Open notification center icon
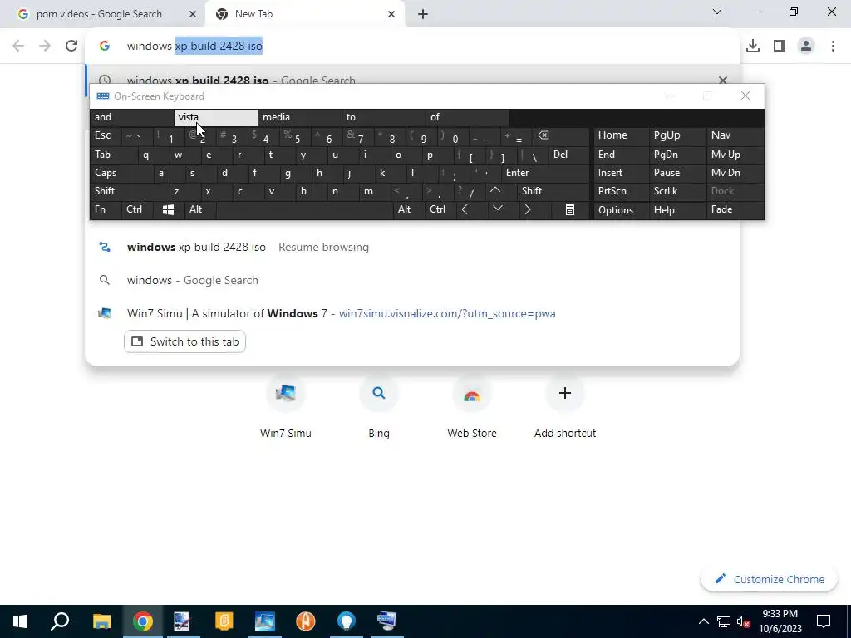 coord(824,621)
